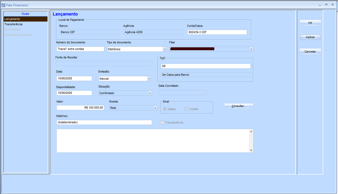Maximize the Fato Financeiro window
The width and height of the screenshot is (338, 194).
(326, 5)
